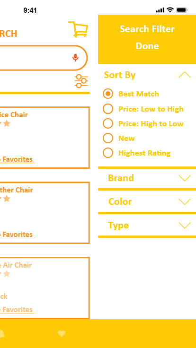This screenshot has height=348, width=196.
Task: Tap the heart favorites icon in bottom bar
Action: [x=62, y=333]
